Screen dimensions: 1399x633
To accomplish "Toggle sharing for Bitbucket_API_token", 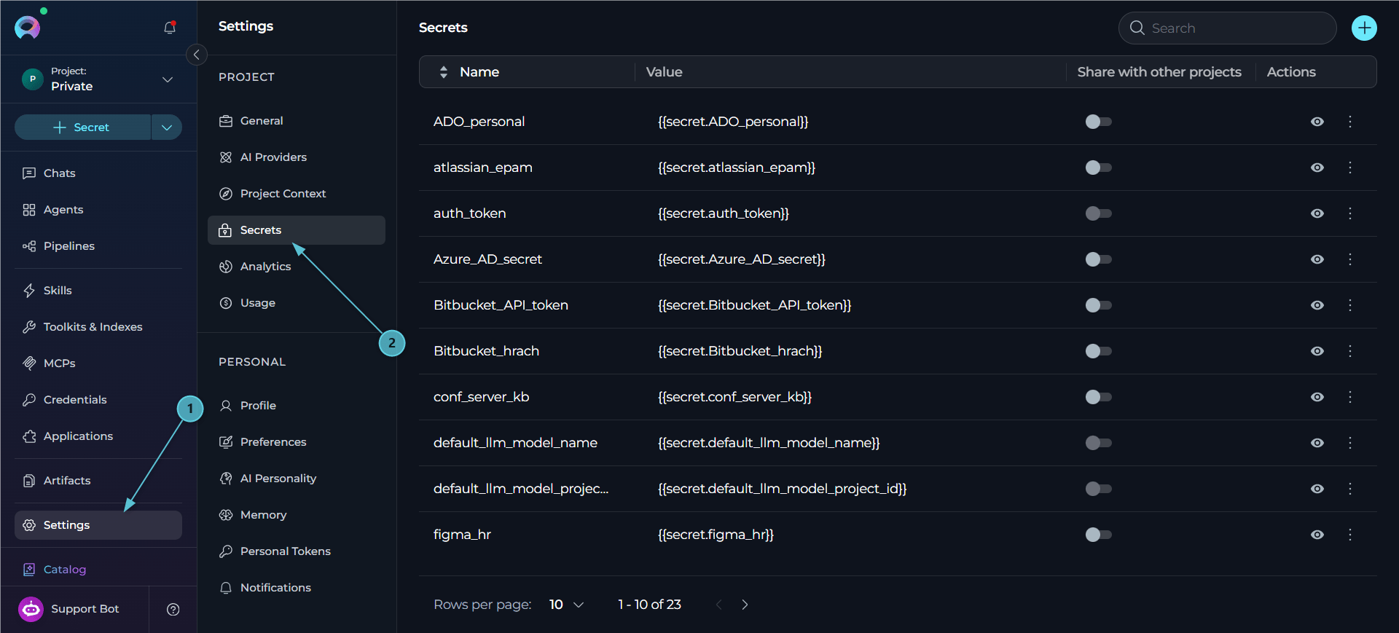I will [1098, 305].
